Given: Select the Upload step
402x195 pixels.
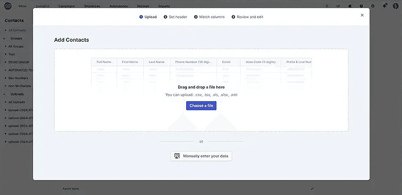Looking at the screenshot, I should [x=148, y=17].
